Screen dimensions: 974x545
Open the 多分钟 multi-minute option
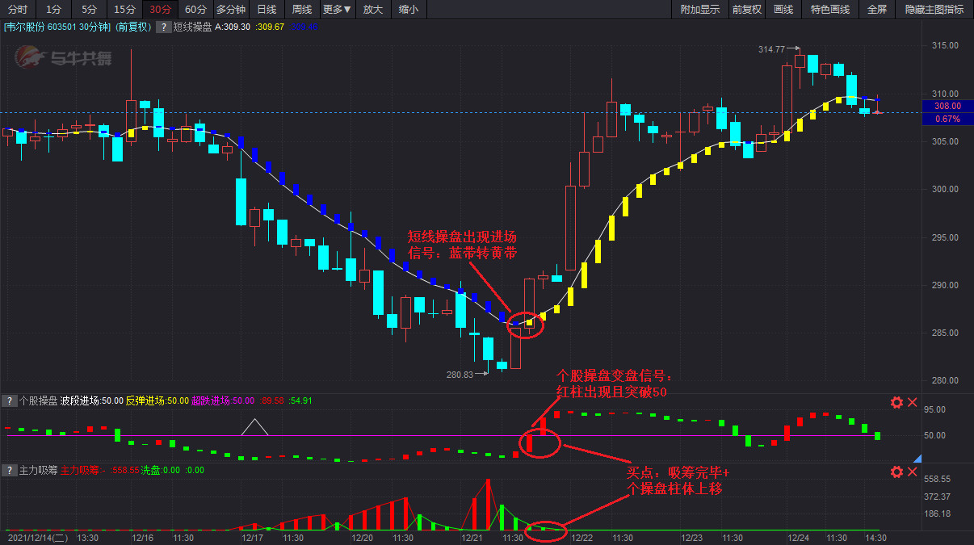pyautogui.click(x=231, y=10)
